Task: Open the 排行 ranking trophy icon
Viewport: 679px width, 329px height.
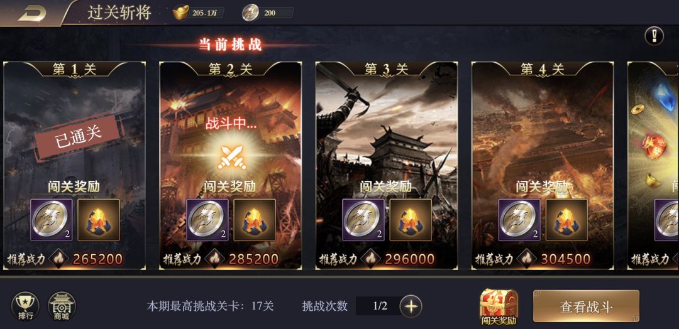Action: pos(25,306)
